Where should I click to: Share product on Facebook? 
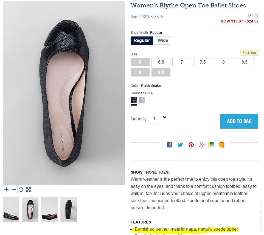tap(169, 145)
